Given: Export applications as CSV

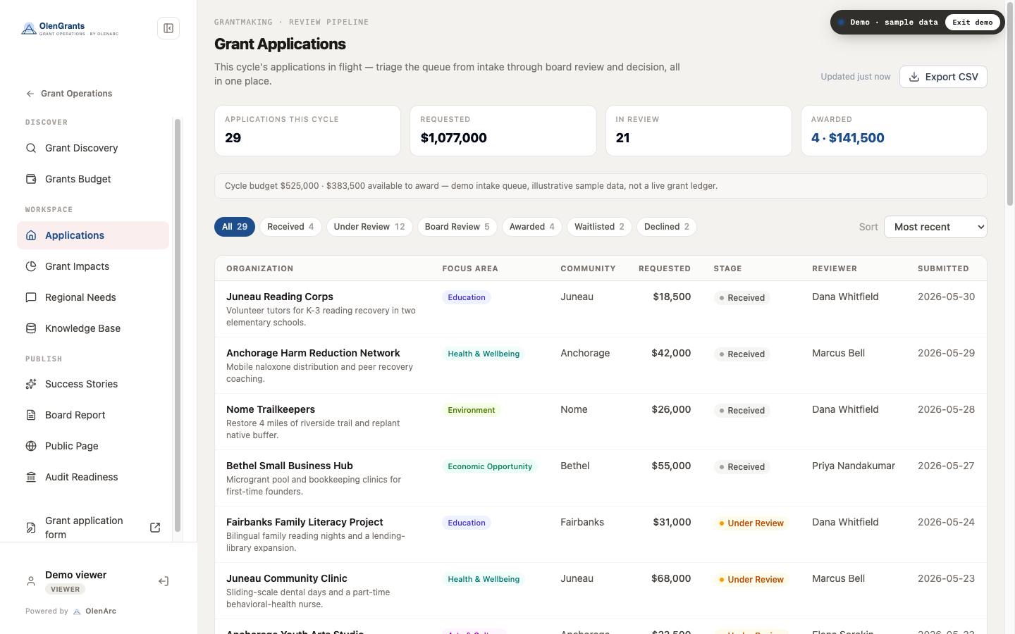Looking at the screenshot, I should click(x=943, y=77).
